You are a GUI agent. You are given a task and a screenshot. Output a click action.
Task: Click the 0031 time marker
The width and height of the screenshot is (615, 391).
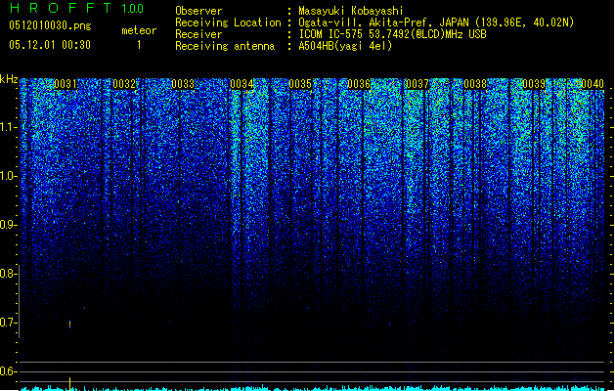click(66, 84)
